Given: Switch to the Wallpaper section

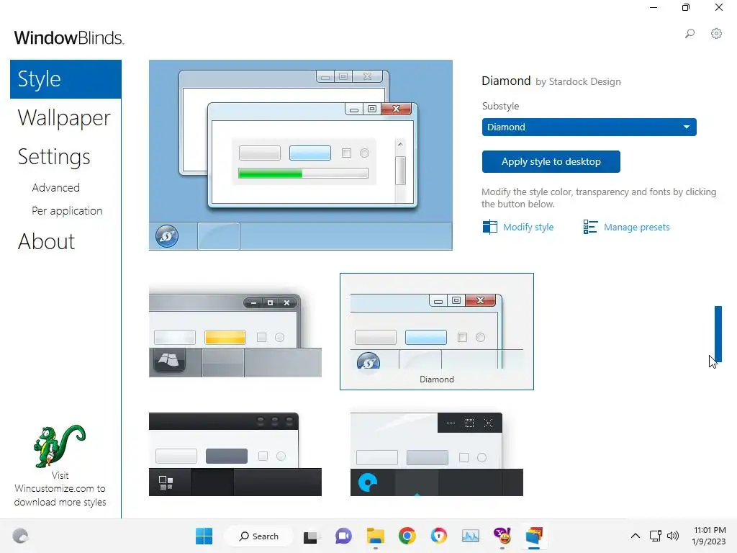Looking at the screenshot, I should (64, 118).
